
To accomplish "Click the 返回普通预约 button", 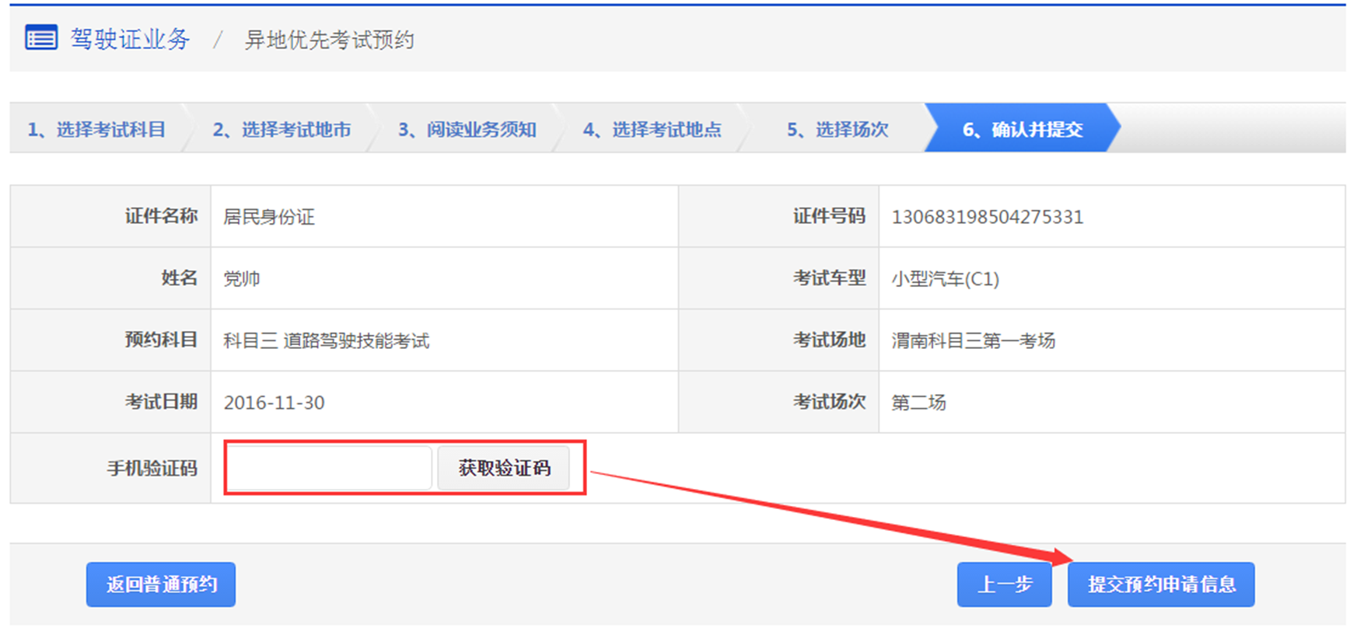I will [x=161, y=584].
